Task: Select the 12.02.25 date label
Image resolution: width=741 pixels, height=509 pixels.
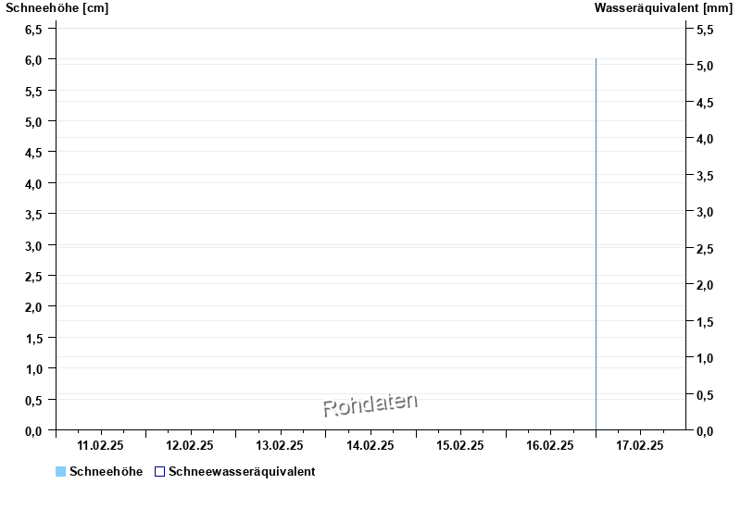Action: click(x=191, y=445)
